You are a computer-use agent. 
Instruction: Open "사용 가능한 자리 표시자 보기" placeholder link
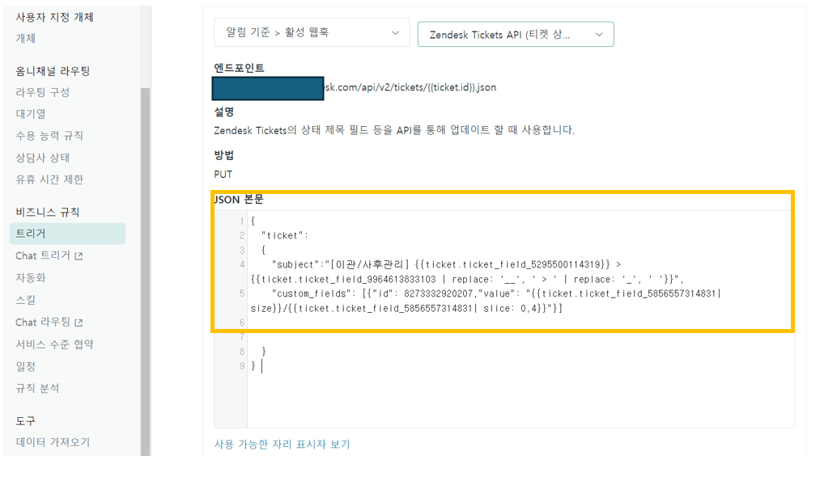pos(279,444)
